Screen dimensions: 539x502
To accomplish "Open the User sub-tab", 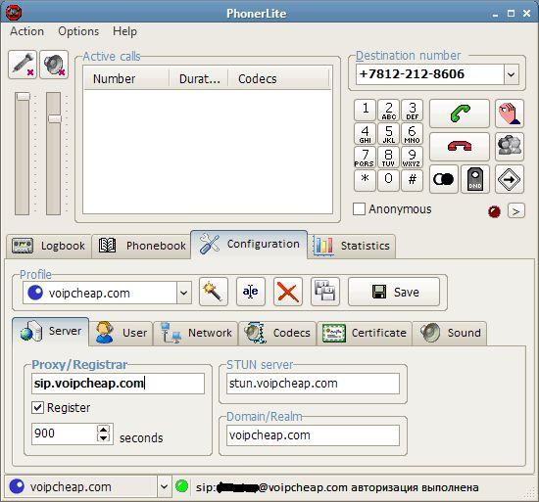I will (121, 333).
